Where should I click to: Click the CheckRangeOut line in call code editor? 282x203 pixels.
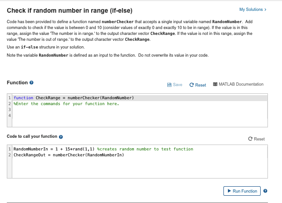point(69,155)
